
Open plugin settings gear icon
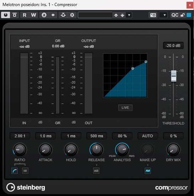pyautogui.click(x=72, y=15)
